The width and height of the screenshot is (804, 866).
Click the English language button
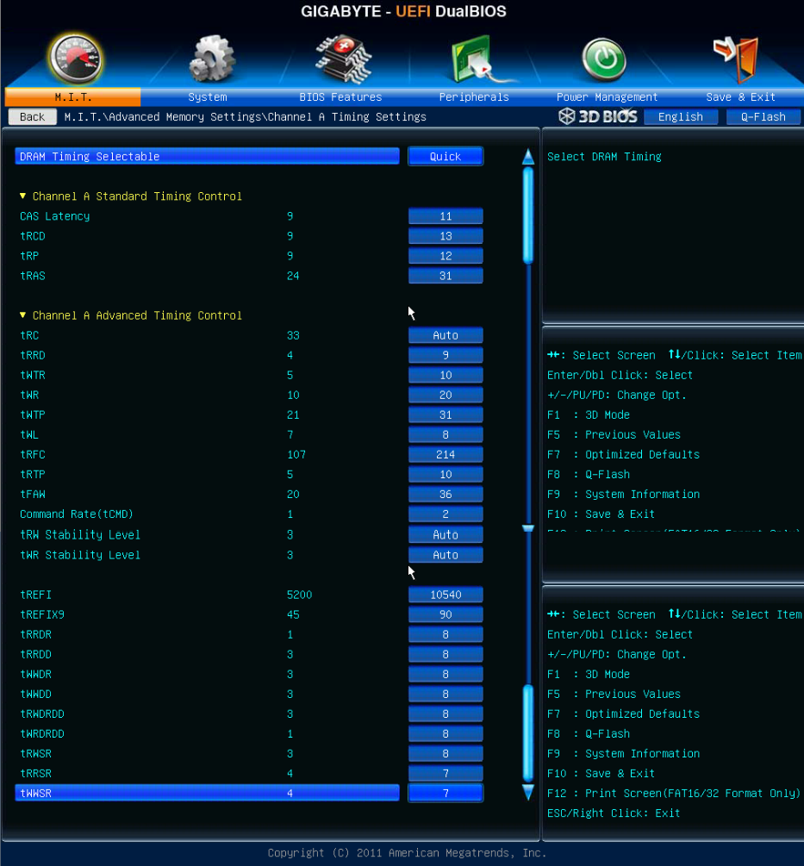680,116
